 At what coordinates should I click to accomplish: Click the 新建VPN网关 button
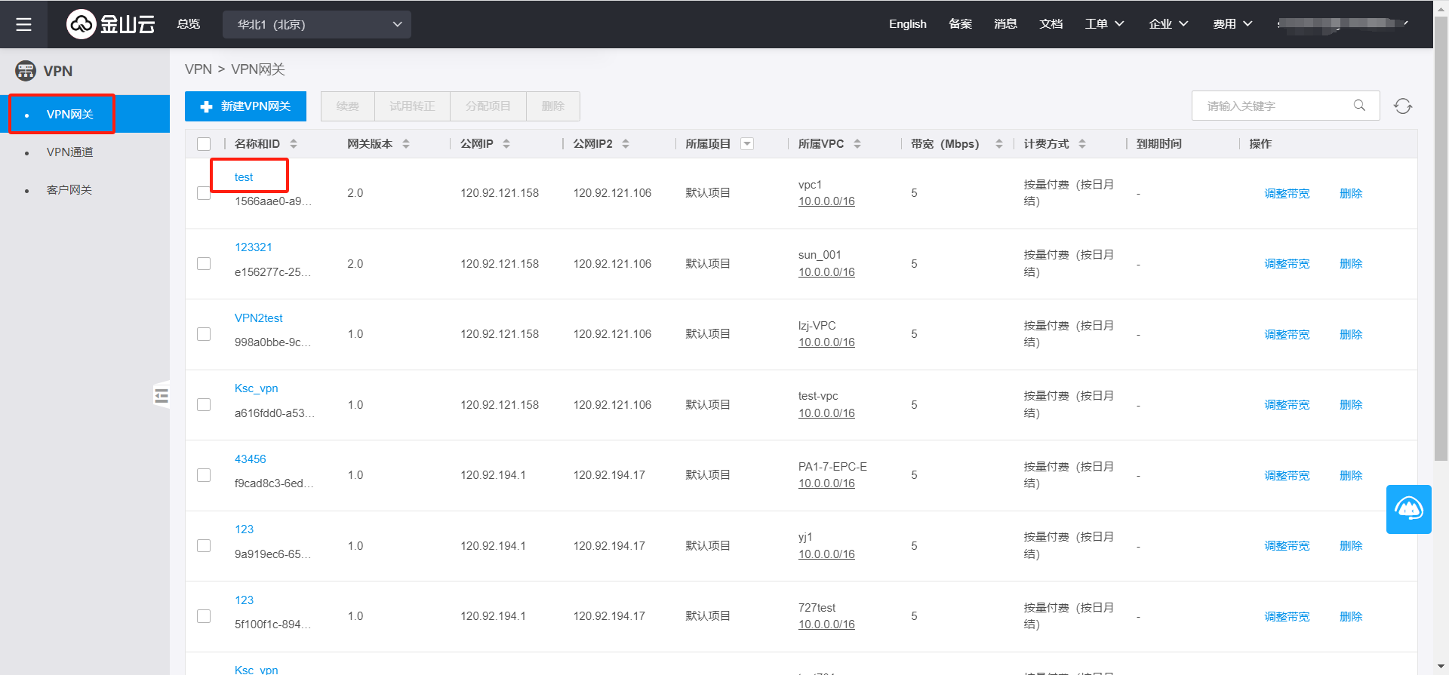(x=245, y=106)
